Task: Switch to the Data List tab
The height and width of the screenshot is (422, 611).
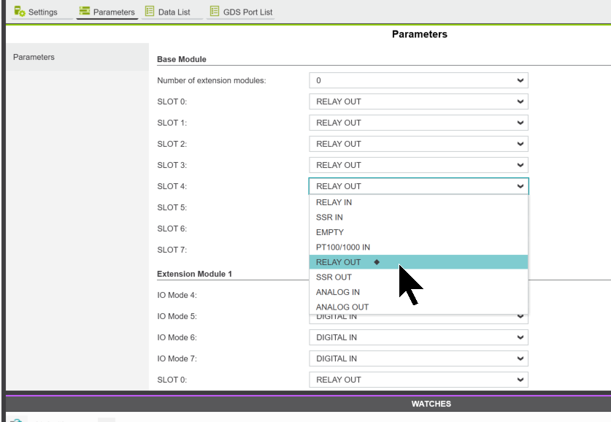Action: coord(174,12)
